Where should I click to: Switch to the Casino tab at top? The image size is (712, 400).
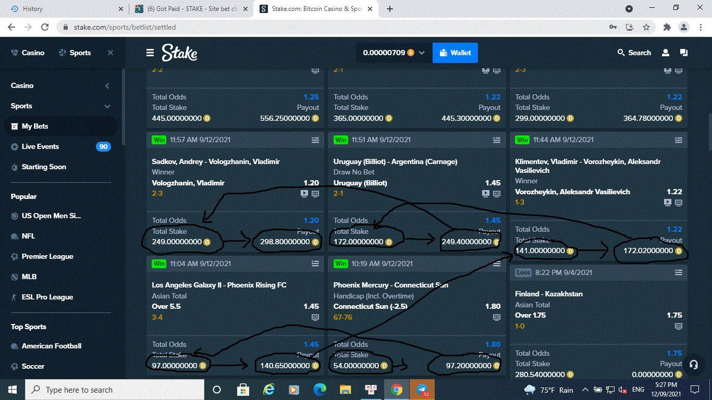click(x=28, y=53)
